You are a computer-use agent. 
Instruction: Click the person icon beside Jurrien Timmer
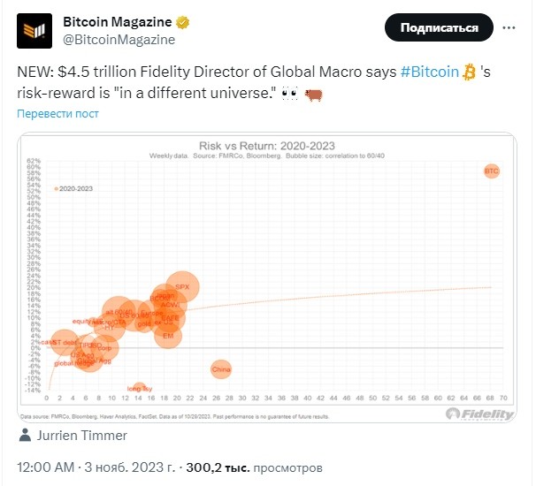25,436
